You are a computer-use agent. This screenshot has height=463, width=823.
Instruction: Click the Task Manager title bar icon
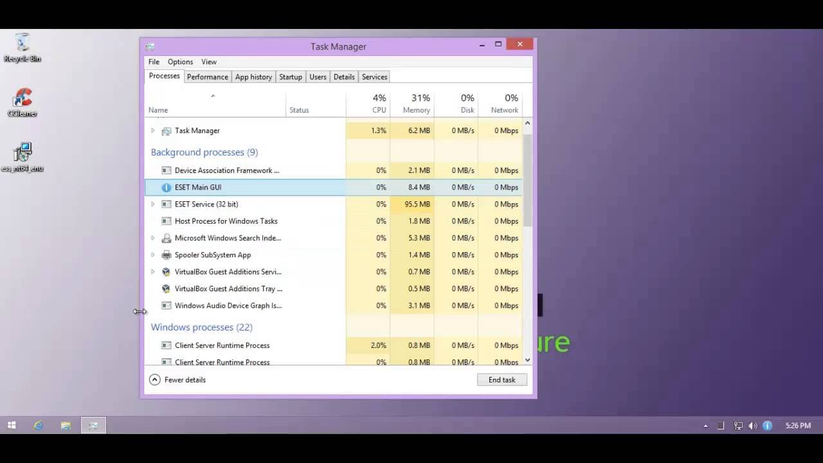click(x=150, y=46)
